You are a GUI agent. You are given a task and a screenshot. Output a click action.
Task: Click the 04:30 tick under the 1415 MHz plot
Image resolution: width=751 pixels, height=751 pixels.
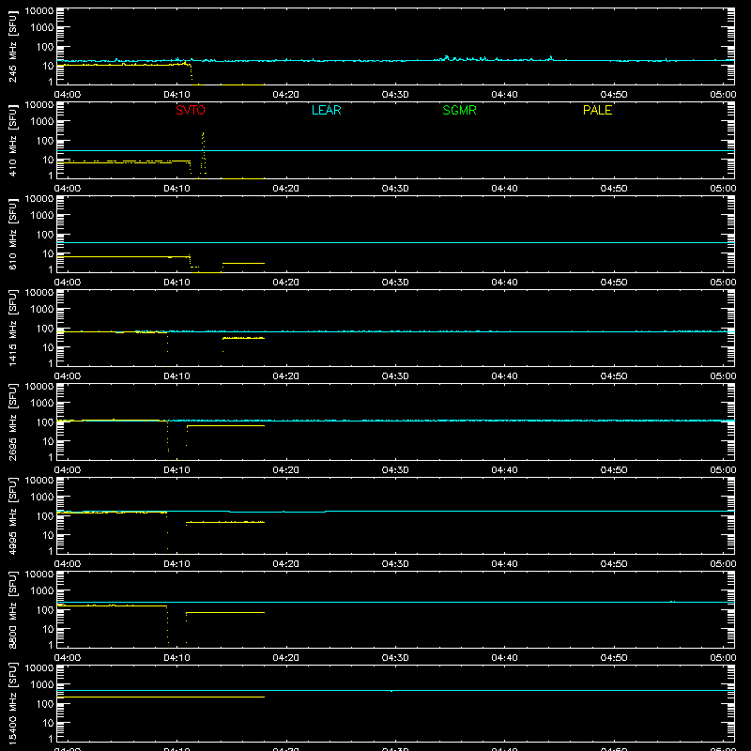[395, 376]
